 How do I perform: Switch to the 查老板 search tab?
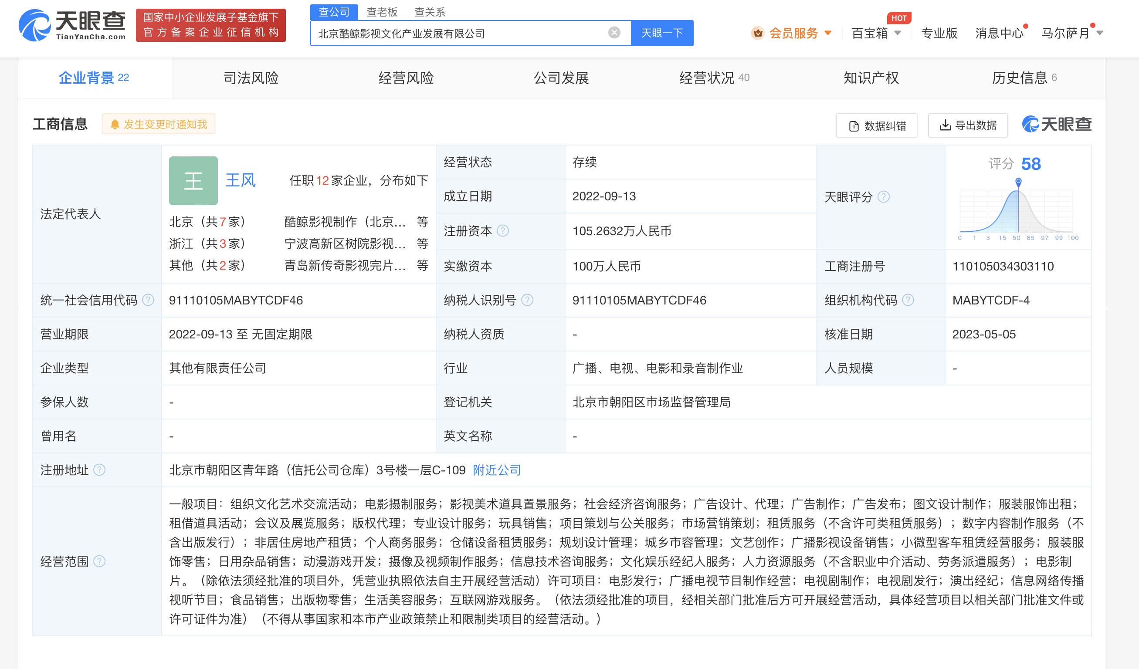[382, 12]
